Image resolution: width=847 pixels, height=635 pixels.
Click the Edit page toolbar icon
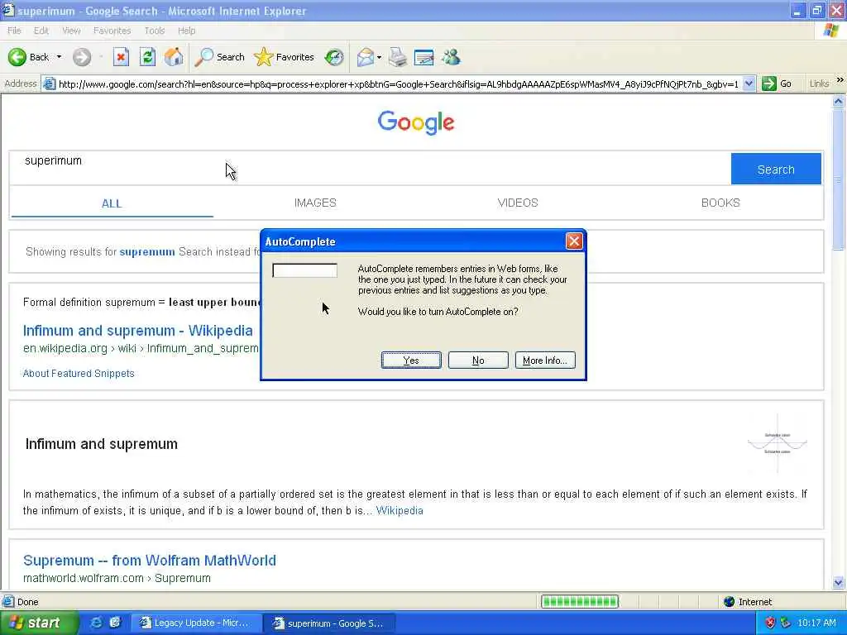pos(424,57)
